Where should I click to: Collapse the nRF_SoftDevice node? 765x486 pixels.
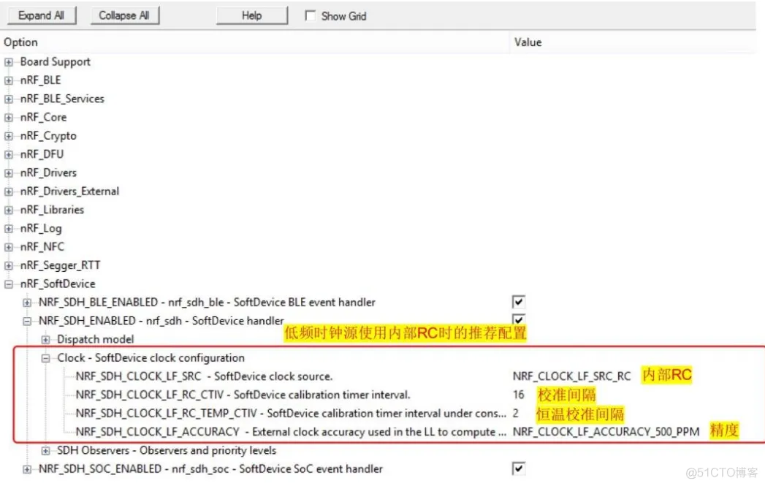point(9,284)
